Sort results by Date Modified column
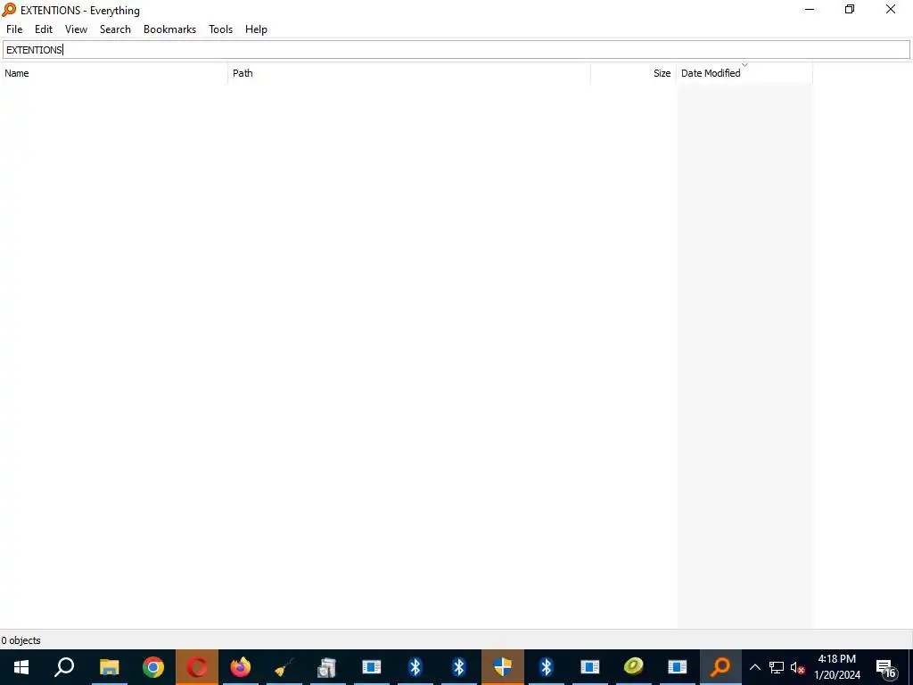Viewport: 913px width, 685px height. [744, 73]
